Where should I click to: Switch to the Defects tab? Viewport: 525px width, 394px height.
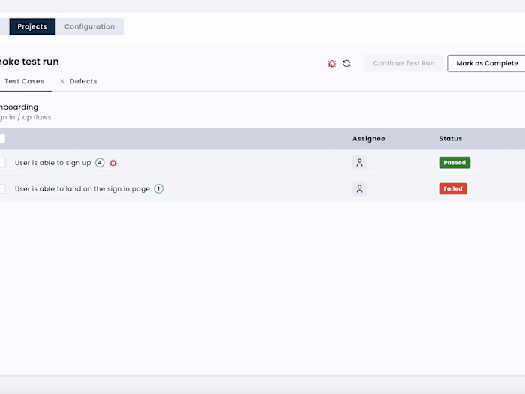point(78,81)
